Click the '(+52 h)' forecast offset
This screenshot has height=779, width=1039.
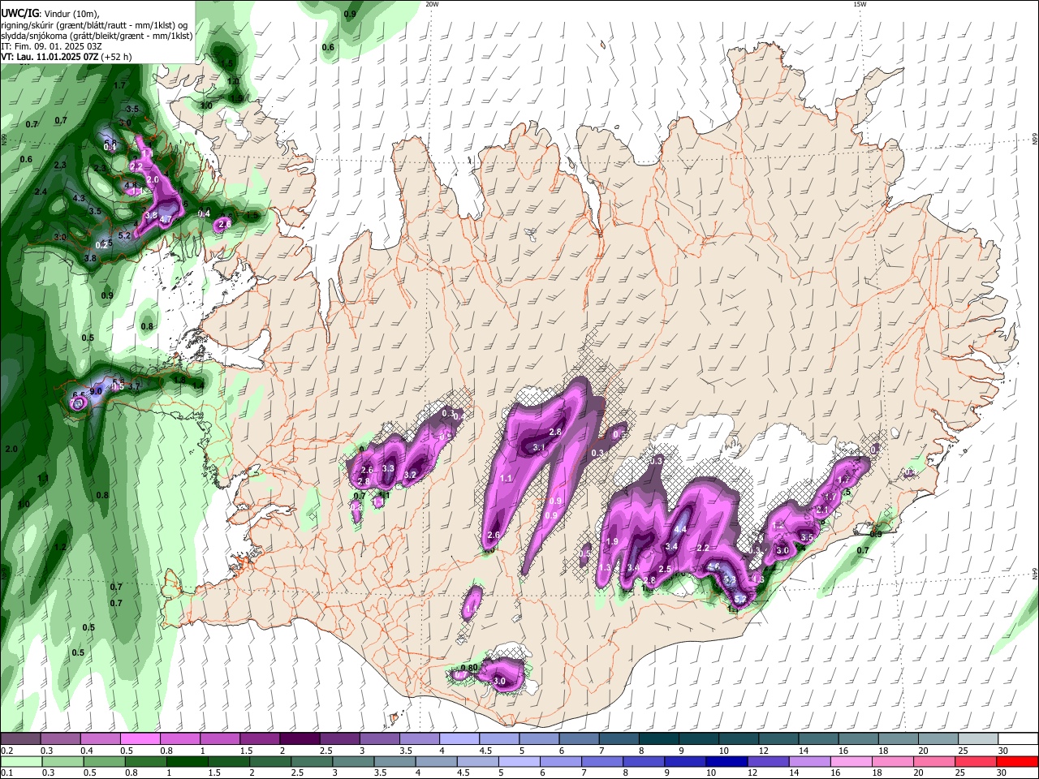[116, 57]
